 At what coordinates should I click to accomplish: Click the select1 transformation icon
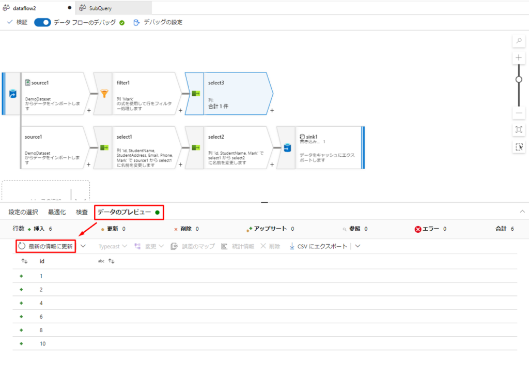point(104,147)
